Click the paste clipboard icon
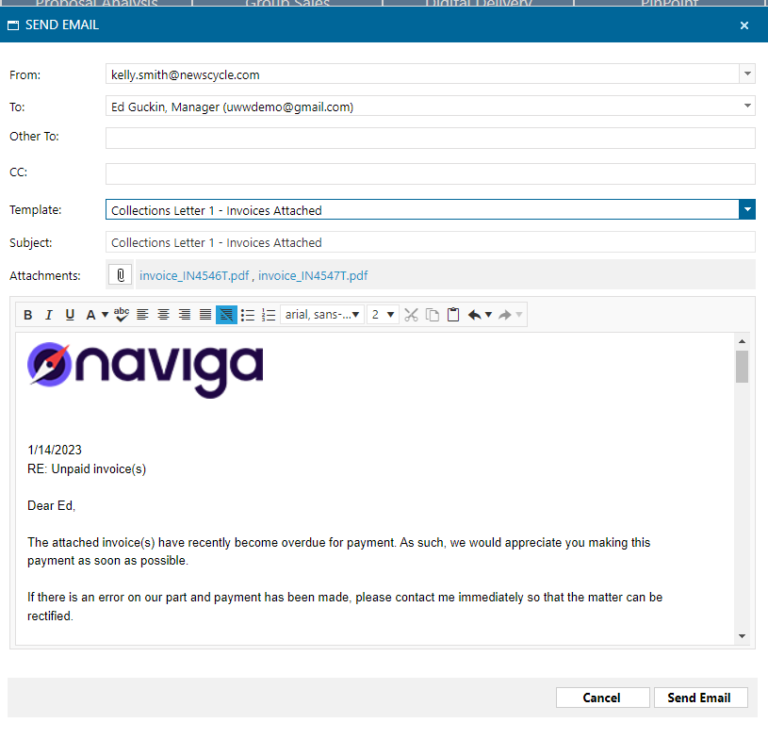 click(x=453, y=315)
